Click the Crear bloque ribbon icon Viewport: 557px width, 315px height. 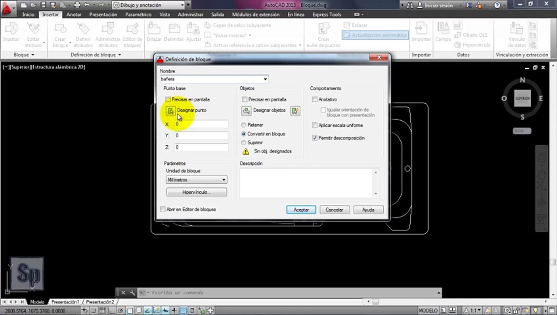click(60, 29)
